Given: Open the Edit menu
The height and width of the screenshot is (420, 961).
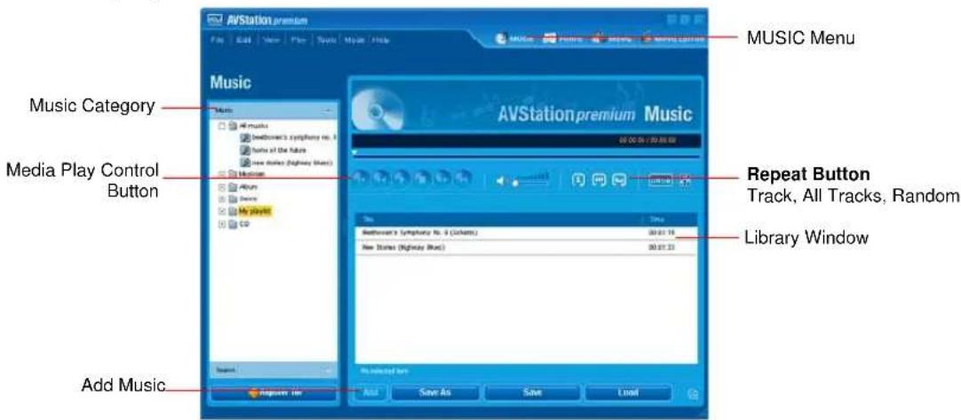Looking at the screenshot, I should tap(243, 40).
